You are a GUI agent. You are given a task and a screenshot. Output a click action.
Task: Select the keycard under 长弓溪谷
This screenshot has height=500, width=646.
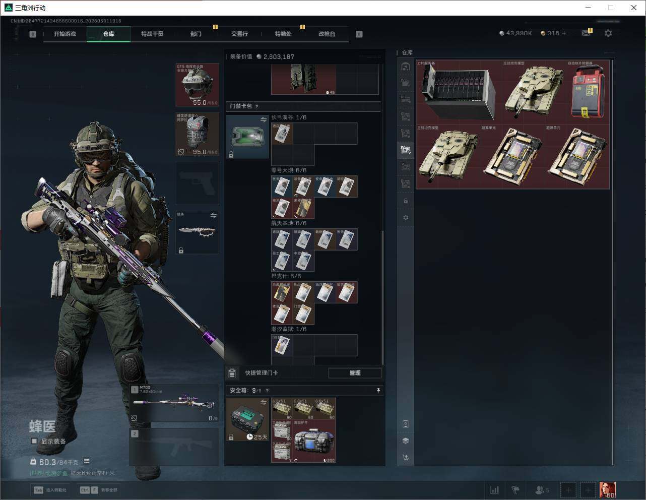pyautogui.click(x=282, y=134)
